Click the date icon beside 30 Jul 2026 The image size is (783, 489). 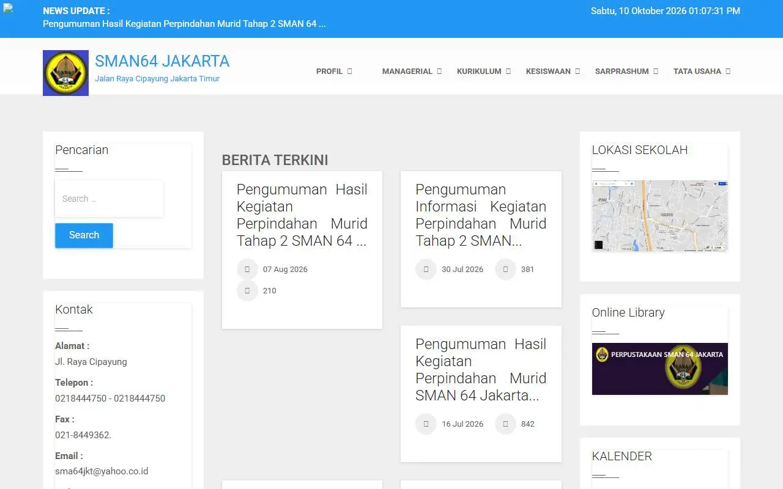(x=426, y=270)
